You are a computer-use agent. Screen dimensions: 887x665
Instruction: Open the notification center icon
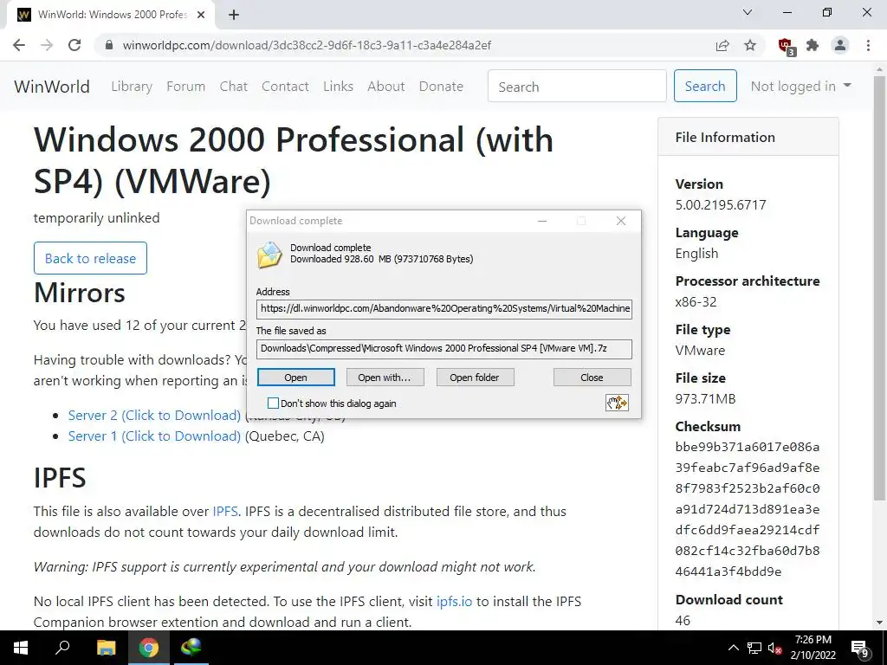pyautogui.click(x=860, y=649)
